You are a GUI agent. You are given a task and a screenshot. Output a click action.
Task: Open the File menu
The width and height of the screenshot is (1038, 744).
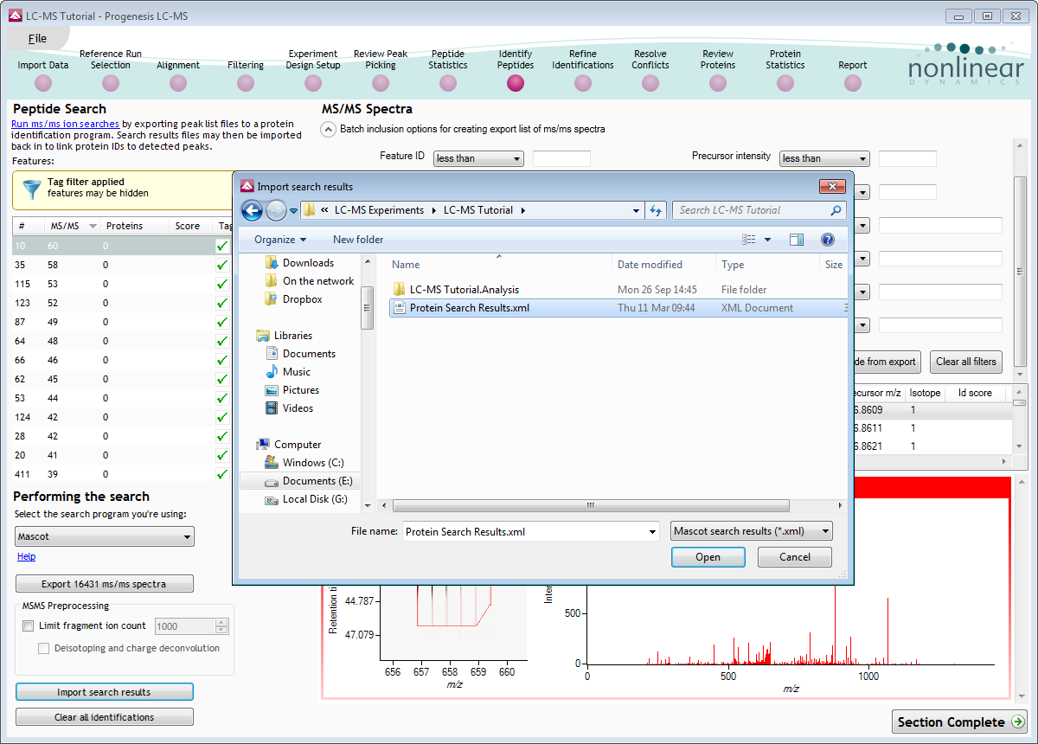[37, 38]
